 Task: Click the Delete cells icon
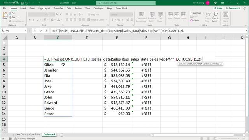click(x=177, y=14)
